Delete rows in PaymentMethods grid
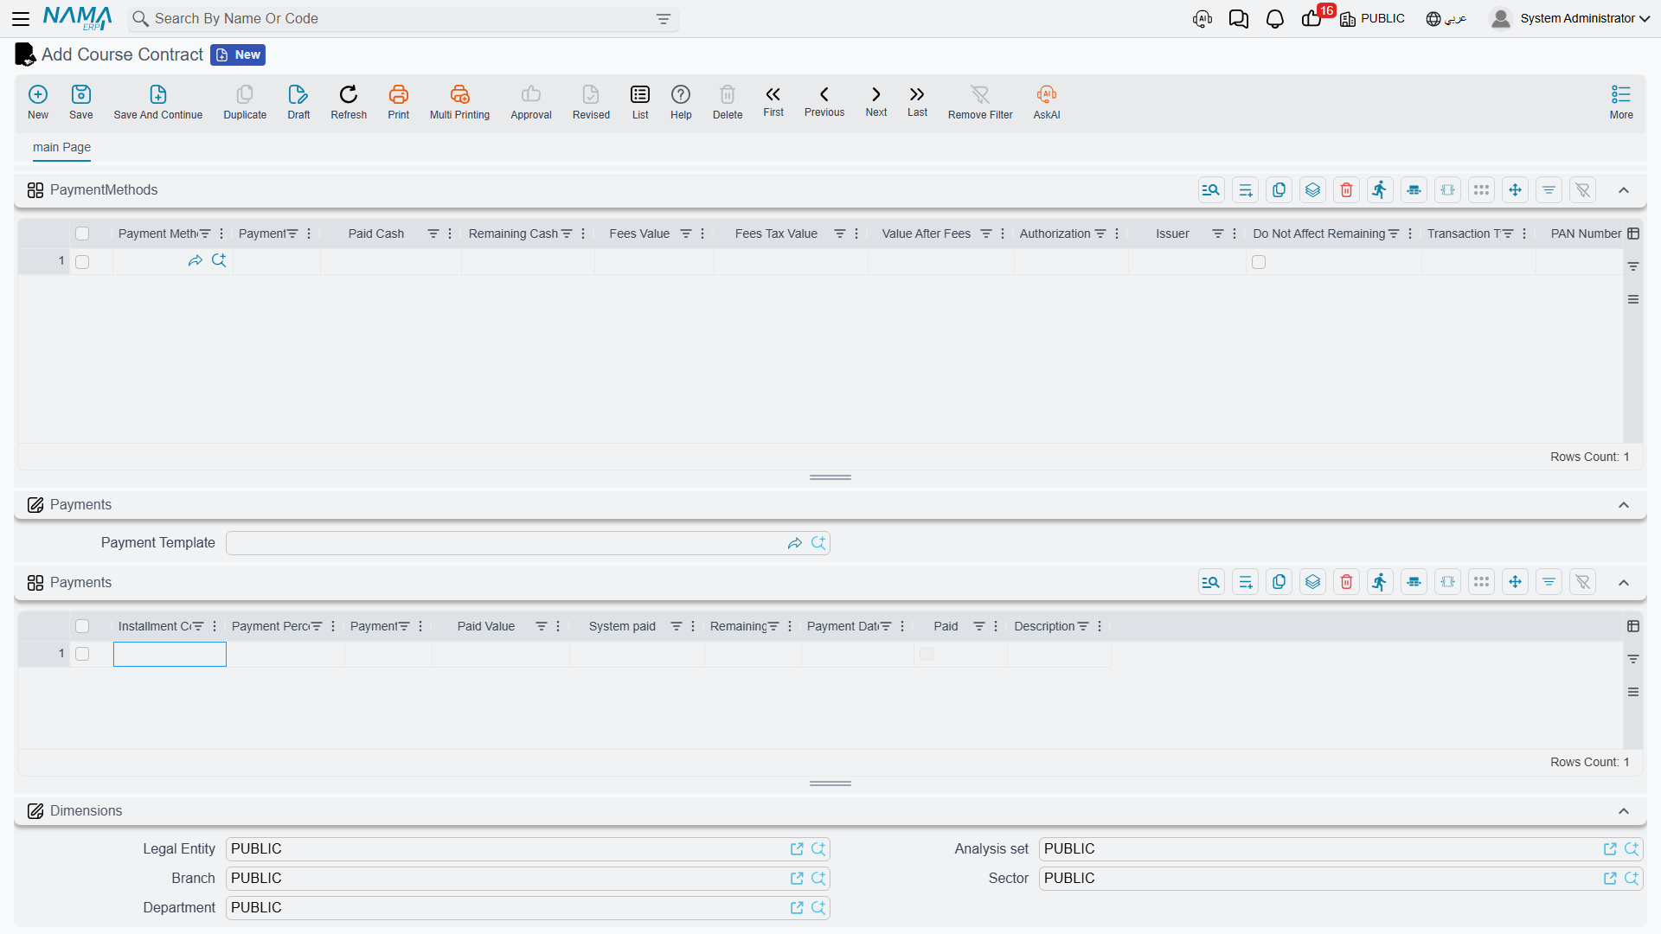 [x=1346, y=190]
